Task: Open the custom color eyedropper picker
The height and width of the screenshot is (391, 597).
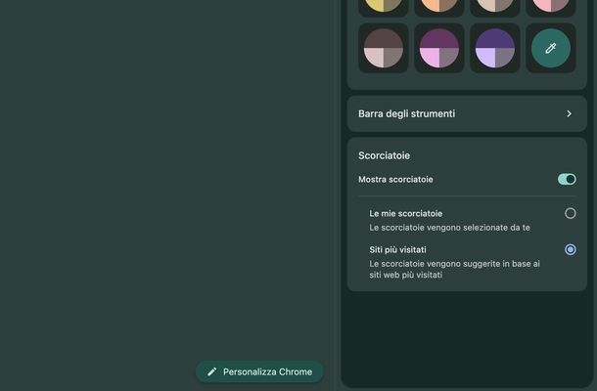Action: tap(550, 48)
